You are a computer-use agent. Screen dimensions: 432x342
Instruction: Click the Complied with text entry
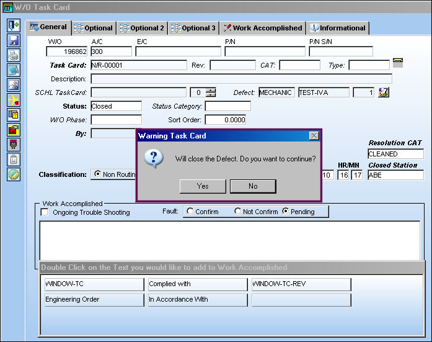[x=198, y=284]
